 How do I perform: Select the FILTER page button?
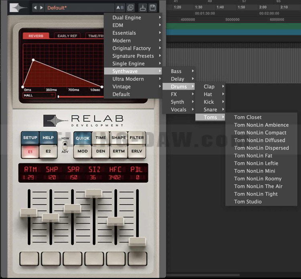coord(137,138)
